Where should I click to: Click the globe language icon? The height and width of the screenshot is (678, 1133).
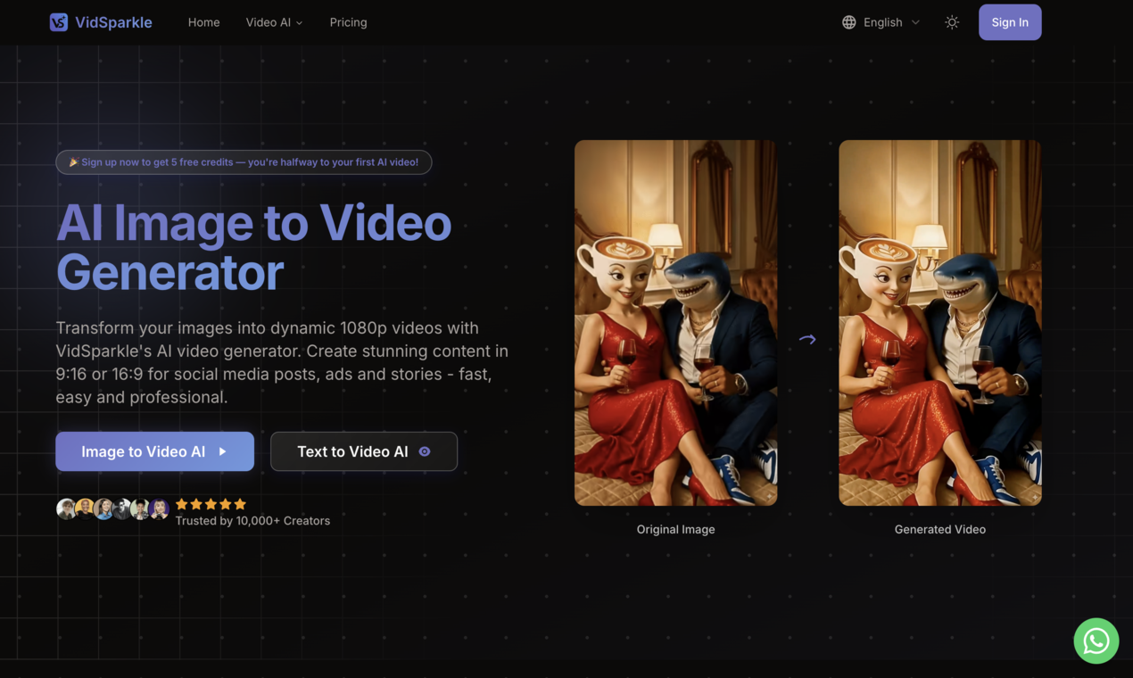coord(848,21)
